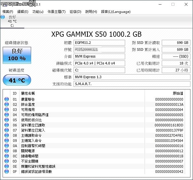Select the 使用的百分比 attribute row
This screenshot has height=180, width=193.
[94, 120]
